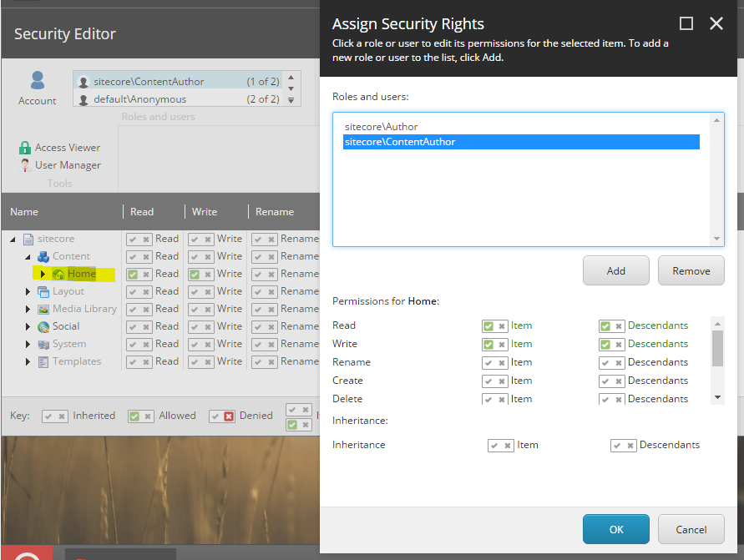Close the Assign Security Rights dialog
The width and height of the screenshot is (744, 560).
(x=716, y=23)
